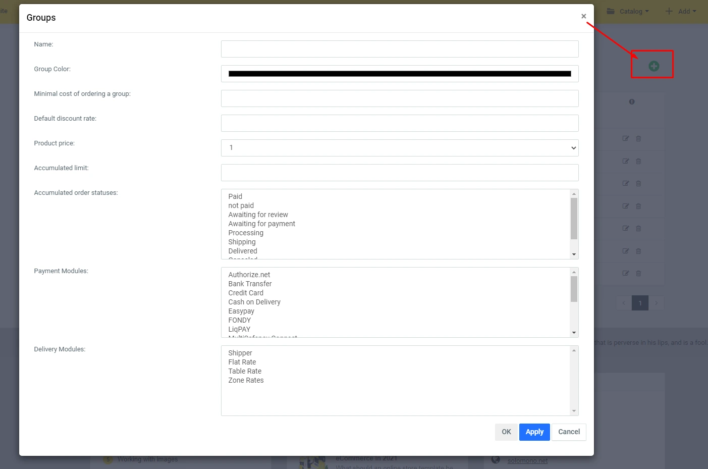Screen dimensions: 708x469
Task: Click the Group Color swatch field
Action: tap(400, 74)
